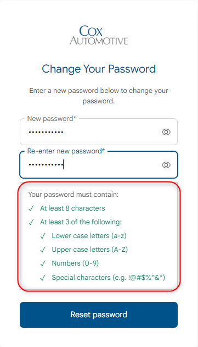Click the Upper case letters checkmark icon

[43, 250]
